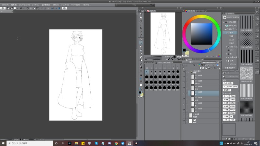Click the tone tag button in the material panel

(x=226, y=96)
